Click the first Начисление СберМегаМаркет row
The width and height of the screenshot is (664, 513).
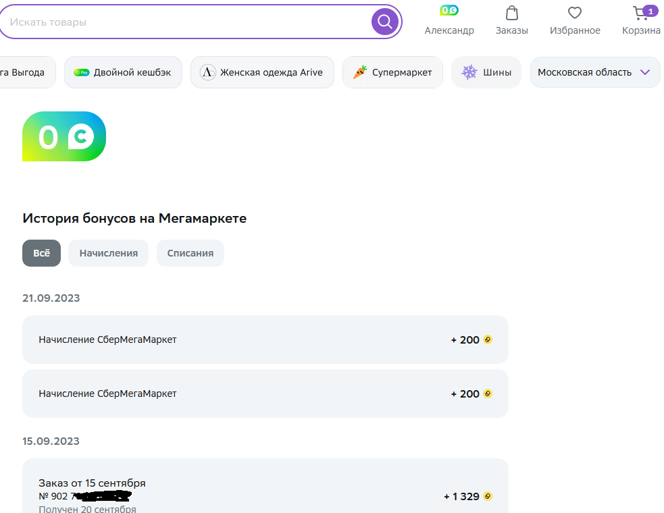pos(265,340)
